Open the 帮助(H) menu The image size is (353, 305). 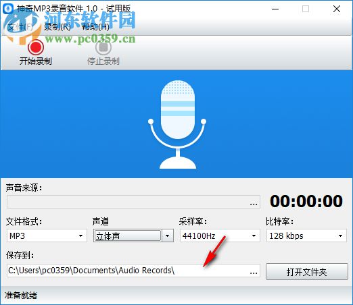pyautogui.click(x=95, y=27)
